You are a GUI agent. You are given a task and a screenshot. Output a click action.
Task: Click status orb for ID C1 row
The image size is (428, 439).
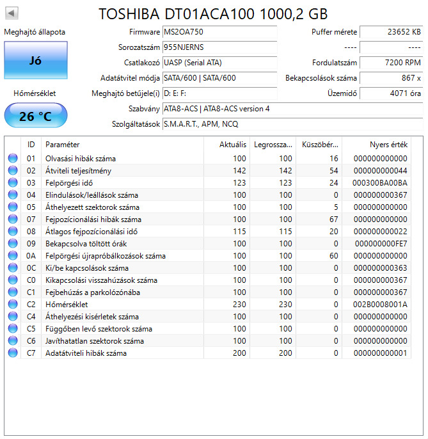[x=13, y=292]
